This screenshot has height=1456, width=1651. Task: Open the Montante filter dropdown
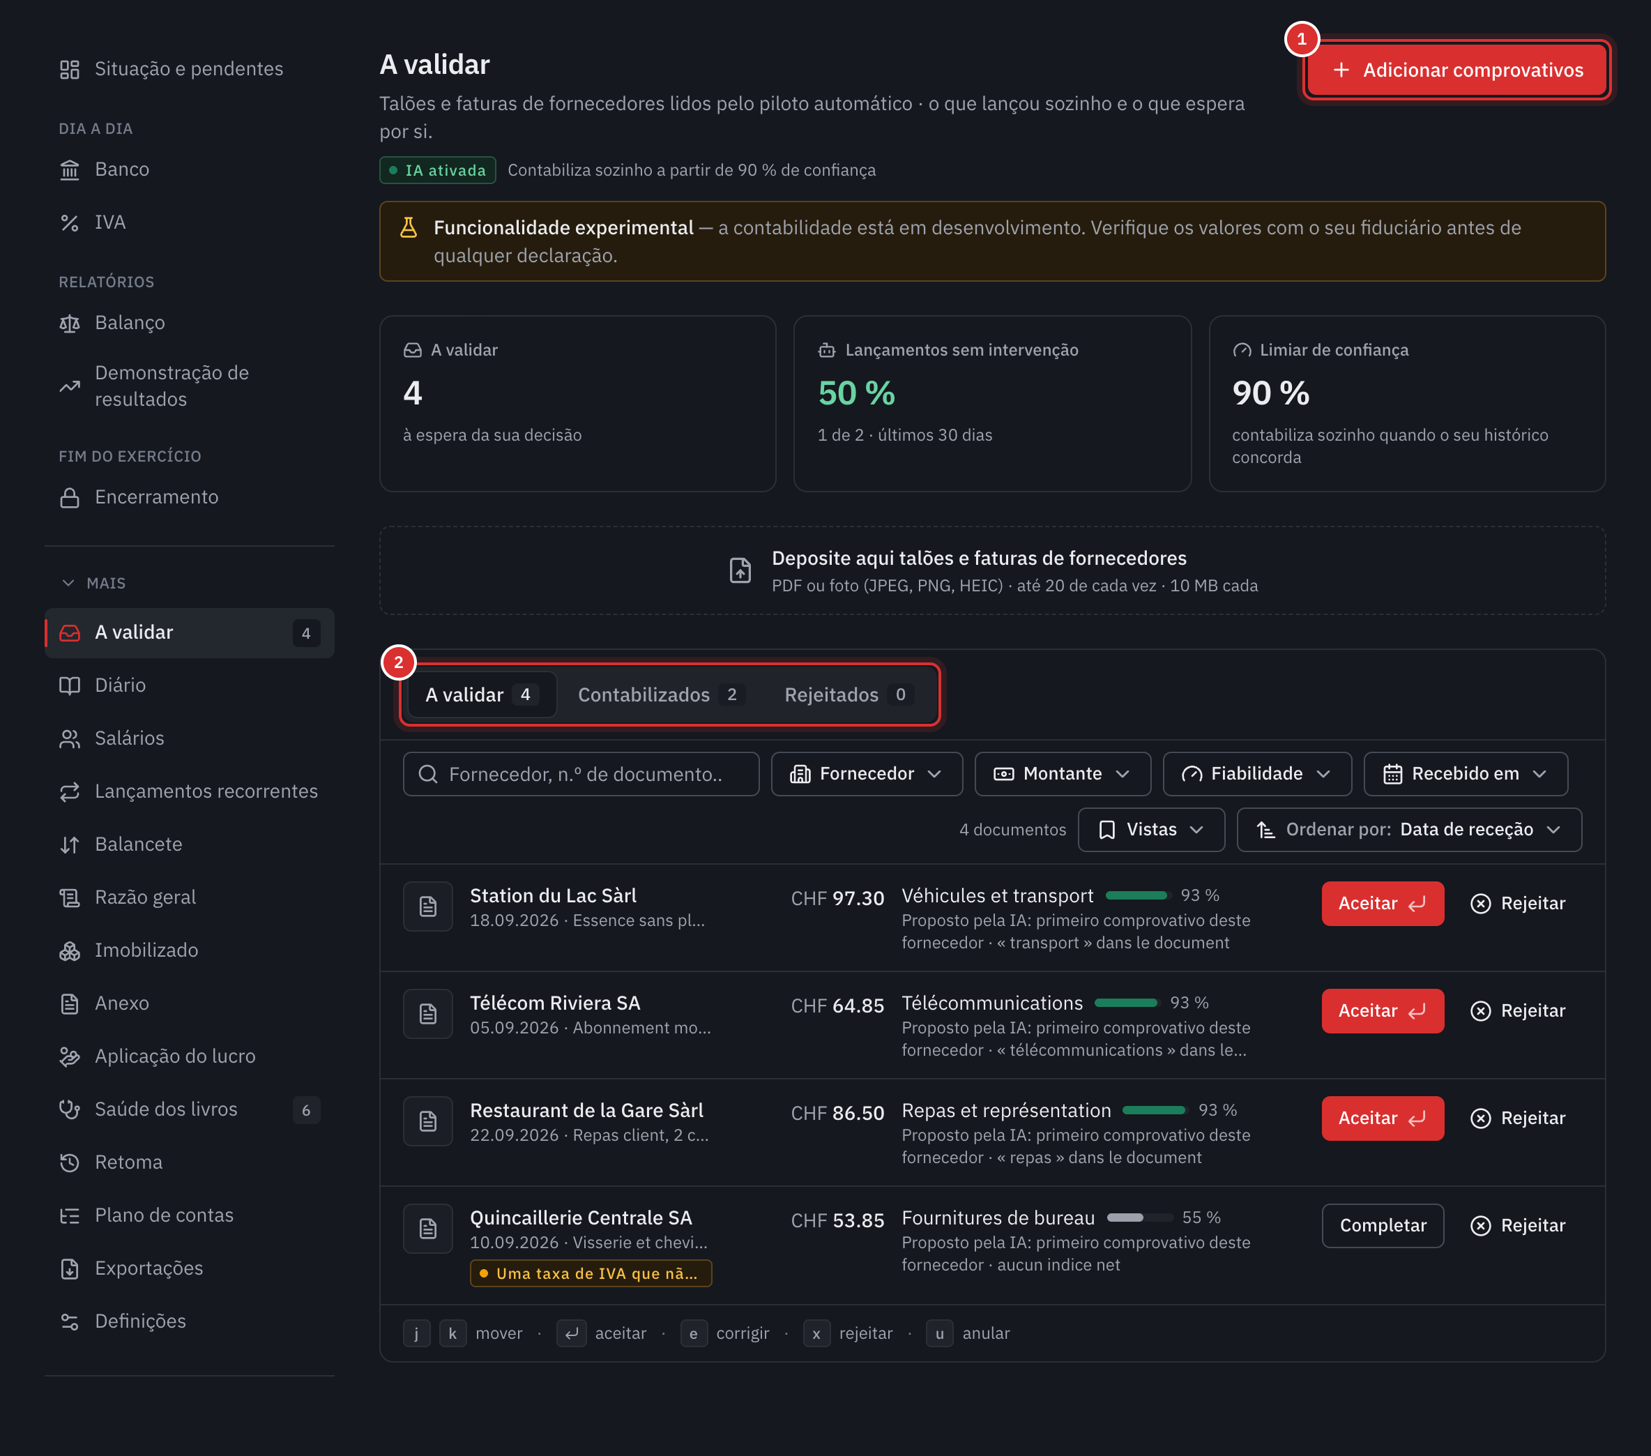pos(1063,774)
